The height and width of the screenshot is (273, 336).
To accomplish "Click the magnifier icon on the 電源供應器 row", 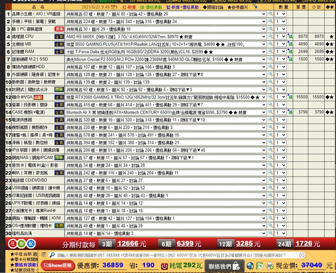I will tap(270, 119).
